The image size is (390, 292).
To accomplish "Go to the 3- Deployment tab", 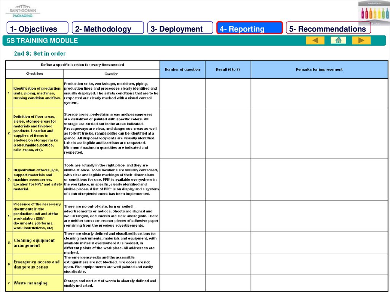I will coord(180,29).
